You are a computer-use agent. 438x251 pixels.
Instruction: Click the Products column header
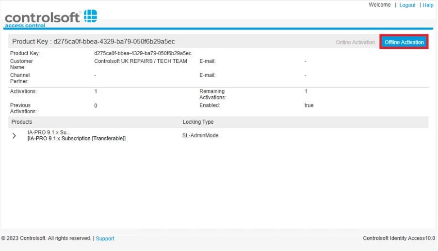(22, 122)
